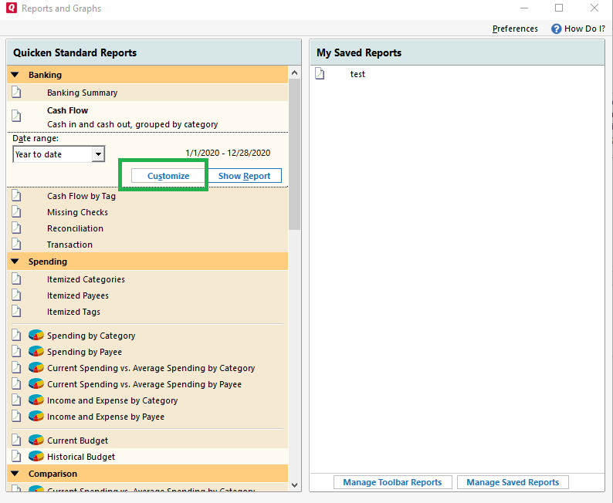Viewport: 613px width, 503px height.
Task: Select the Itemized Categories report
Action: click(x=86, y=279)
